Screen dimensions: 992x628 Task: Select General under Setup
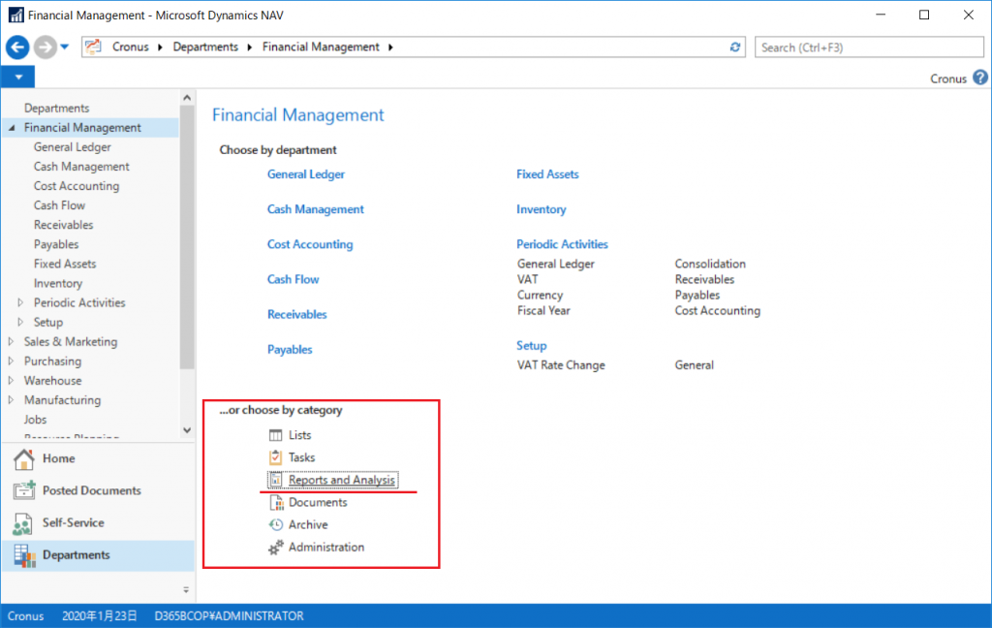point(694,365)
